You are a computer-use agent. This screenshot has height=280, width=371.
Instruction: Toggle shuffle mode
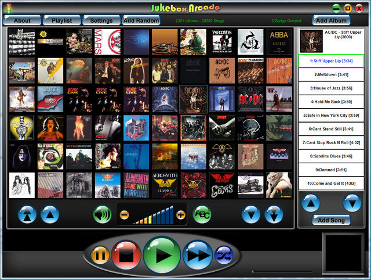click(x=223, y=255)
